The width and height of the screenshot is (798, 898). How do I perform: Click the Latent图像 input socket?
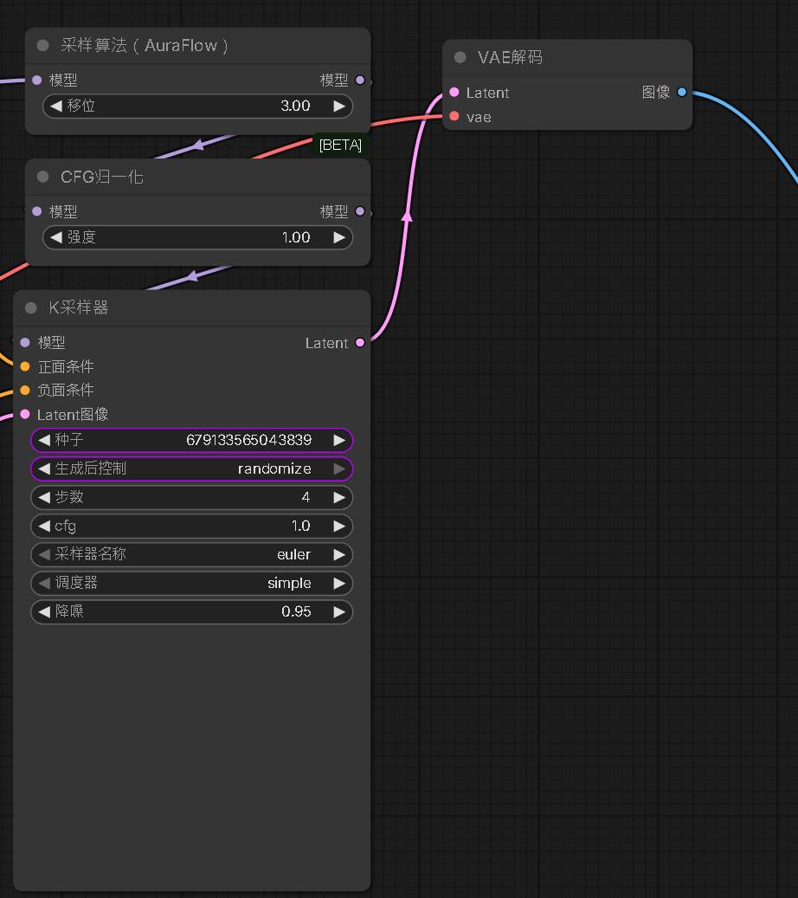tap(25, 413)
